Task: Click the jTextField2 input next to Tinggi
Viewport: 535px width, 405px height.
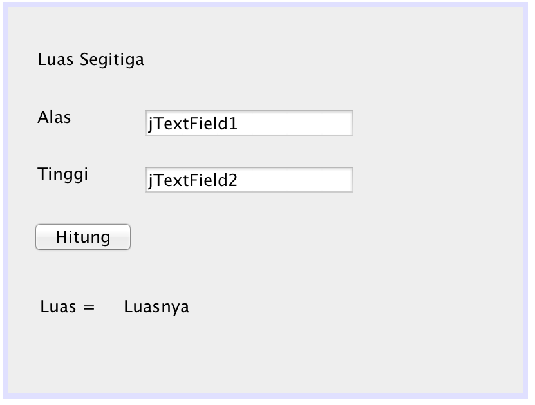Action: point(249,180)
